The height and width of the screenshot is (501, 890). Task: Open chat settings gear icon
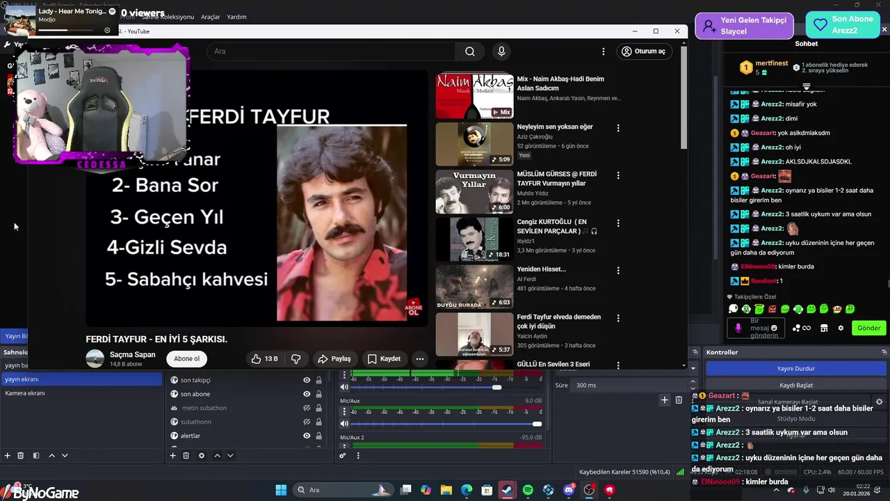click(x=841, y=328)
